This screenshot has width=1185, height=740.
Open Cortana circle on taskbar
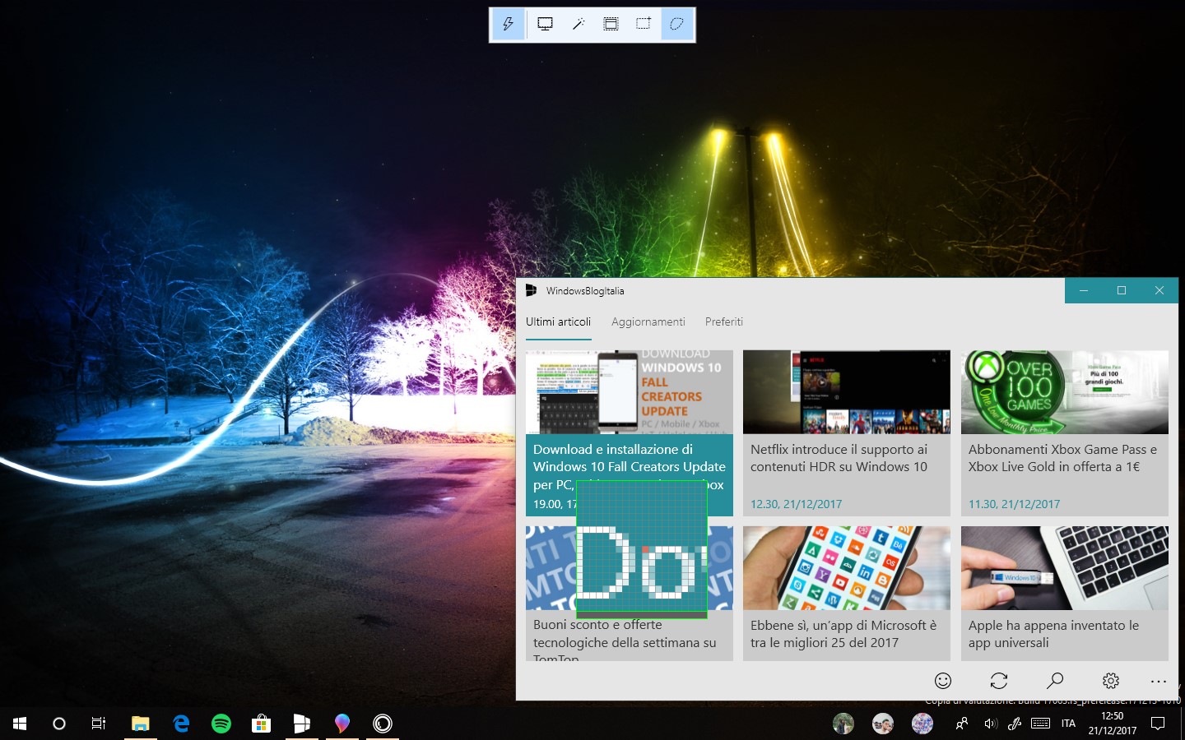tap(59, 724)
